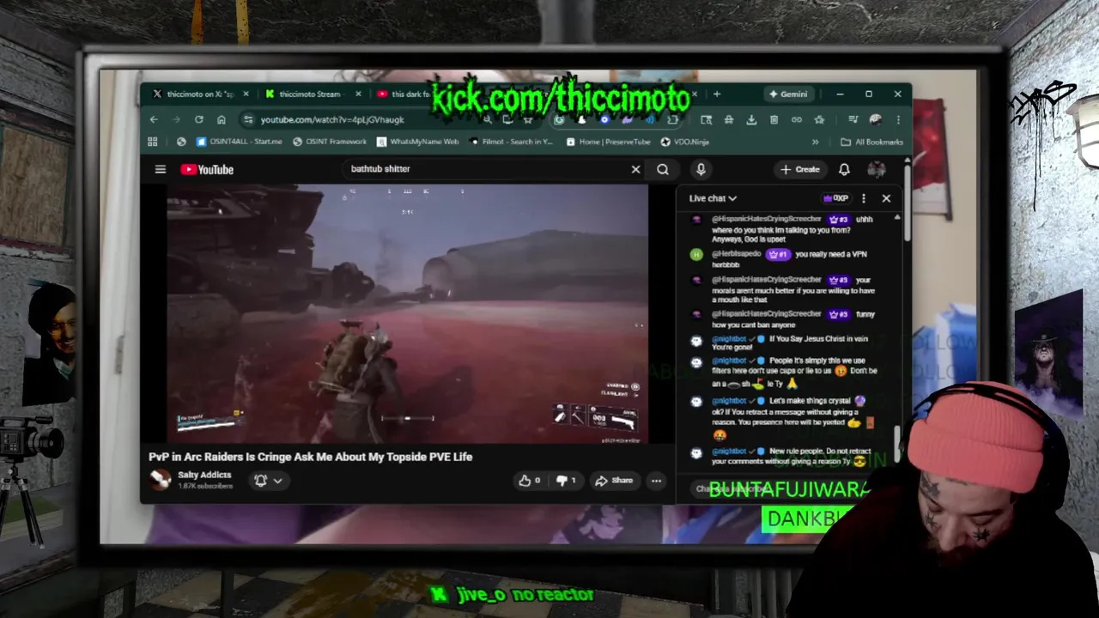Go back one page in the browser

(154, 120)
